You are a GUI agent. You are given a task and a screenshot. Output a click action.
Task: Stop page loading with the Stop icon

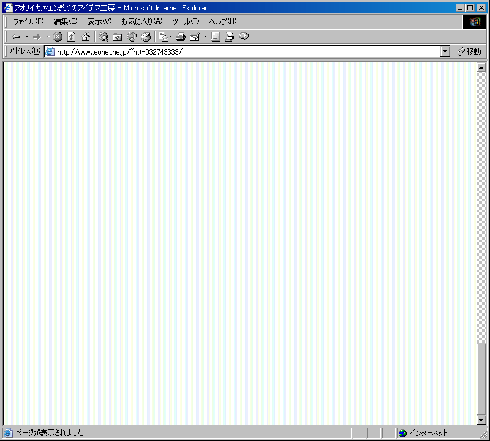pyautogui.click(x=58, y=37)
